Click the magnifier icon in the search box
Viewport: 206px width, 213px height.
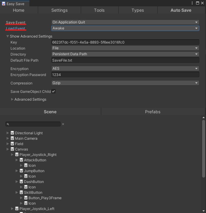[x=8, y=124]
